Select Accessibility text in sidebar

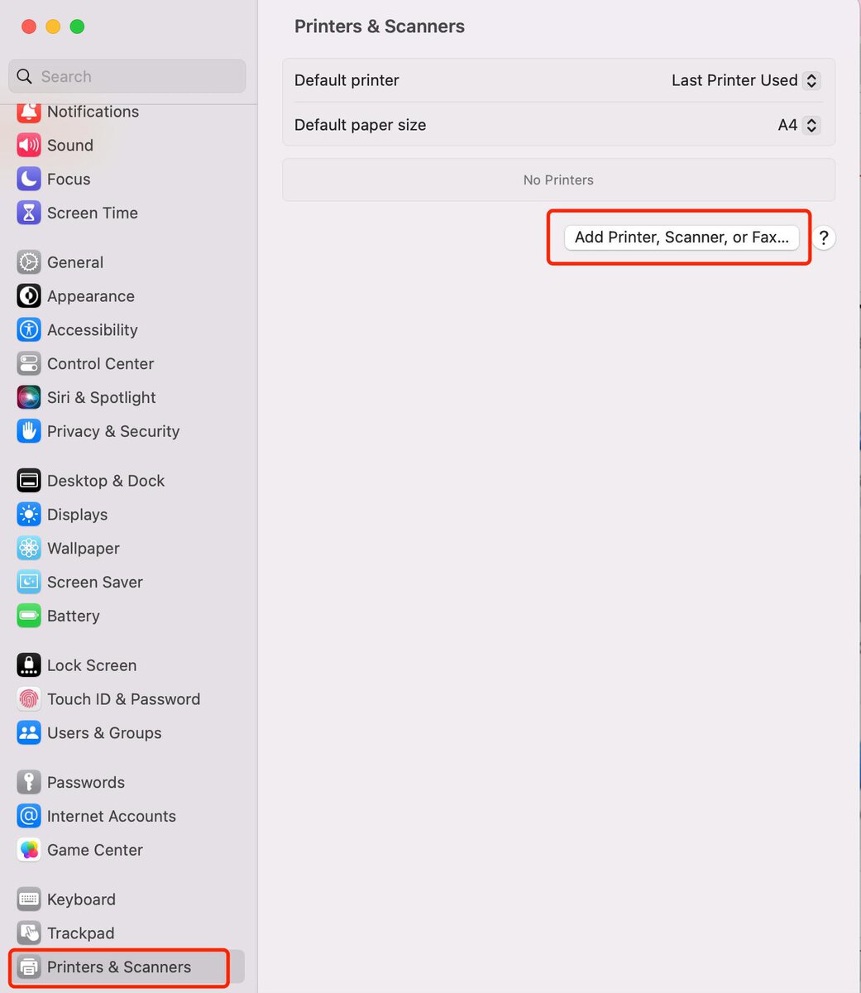coord(93,330)
